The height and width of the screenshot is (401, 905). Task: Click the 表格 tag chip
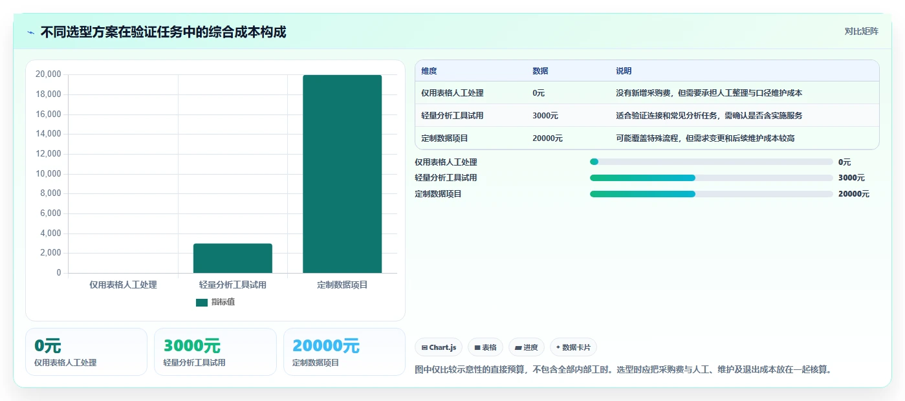[x=485, y=347]
